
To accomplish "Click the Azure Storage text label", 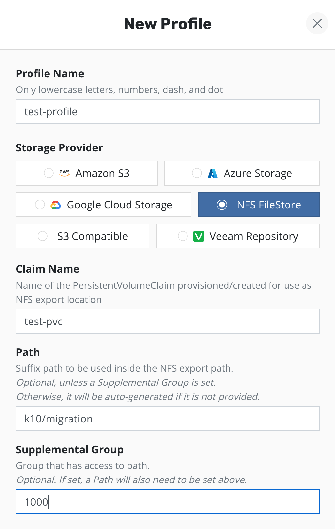I will click(258, 173).
